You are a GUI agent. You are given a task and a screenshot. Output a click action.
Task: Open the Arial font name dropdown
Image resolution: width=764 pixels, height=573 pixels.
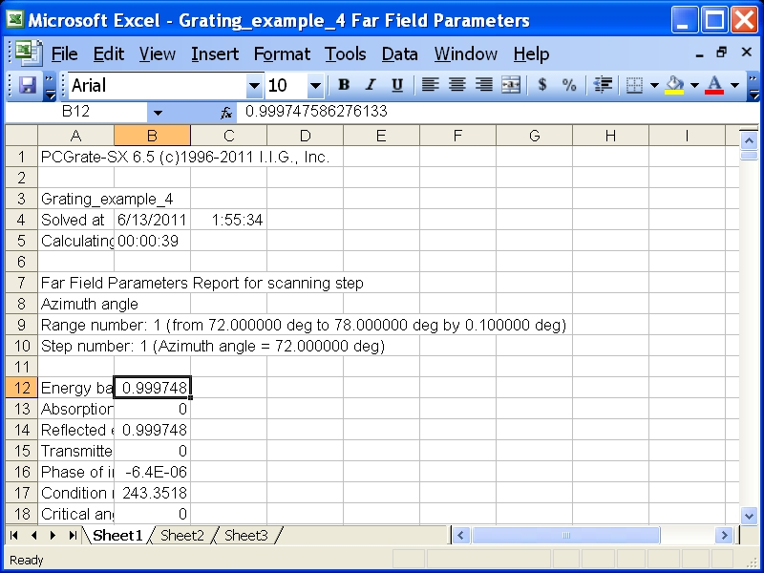tap(254, 86)
